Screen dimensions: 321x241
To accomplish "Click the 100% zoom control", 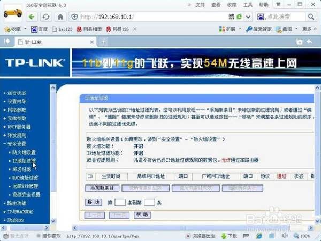I will (302, 236).
